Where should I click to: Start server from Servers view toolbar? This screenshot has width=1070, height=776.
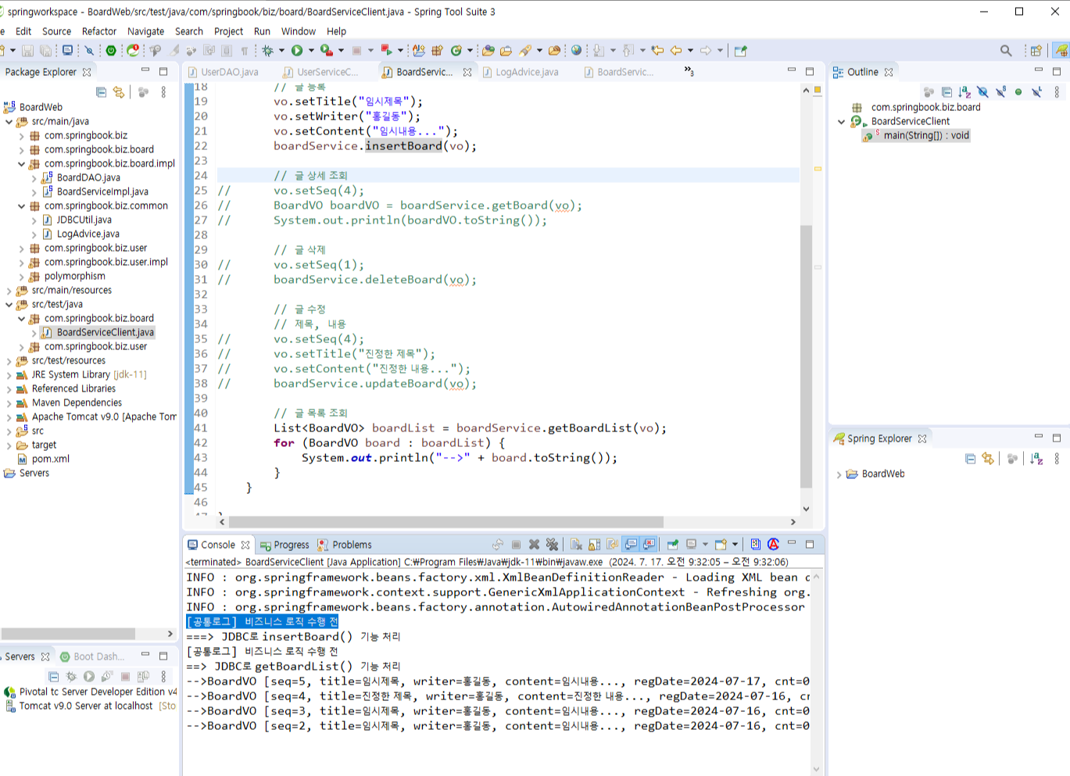point(89,677)
